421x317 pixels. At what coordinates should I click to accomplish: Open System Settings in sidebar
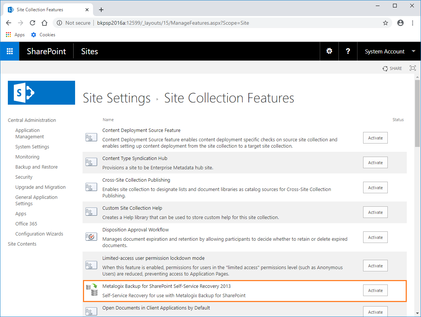click(32, 147)
